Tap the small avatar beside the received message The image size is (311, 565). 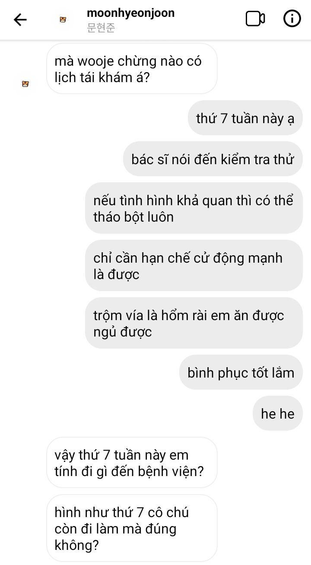tap(25, 83)
